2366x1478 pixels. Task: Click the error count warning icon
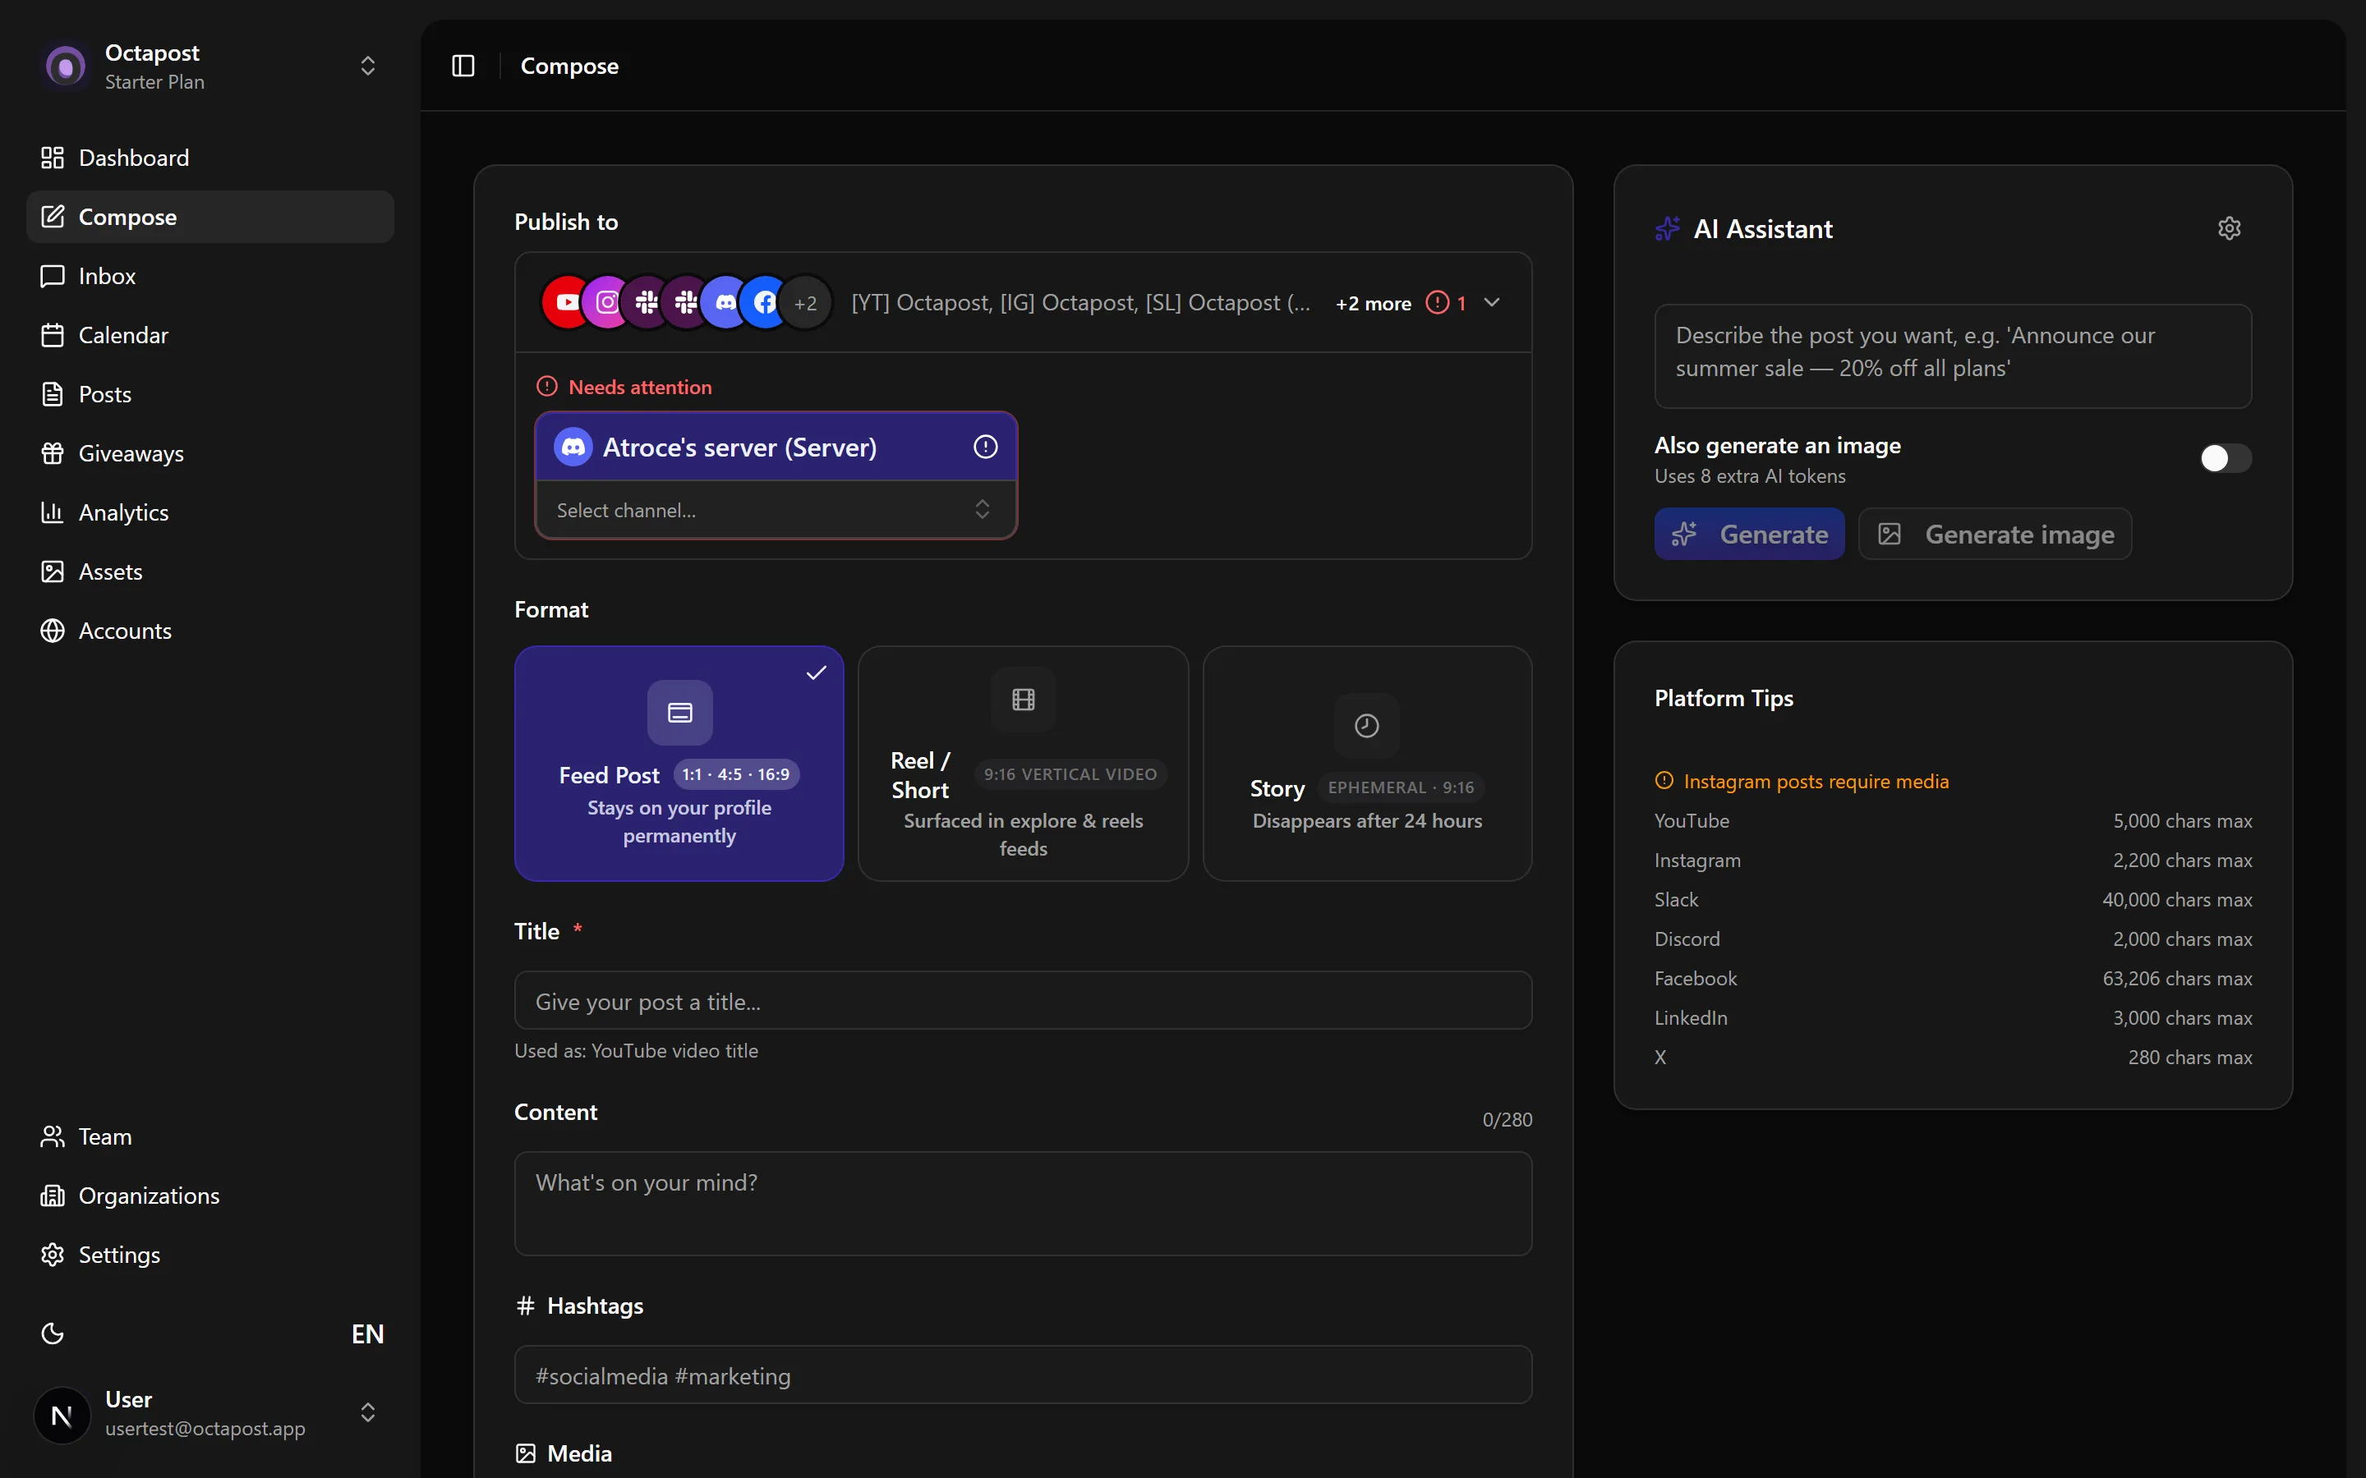pos(1437,303)
